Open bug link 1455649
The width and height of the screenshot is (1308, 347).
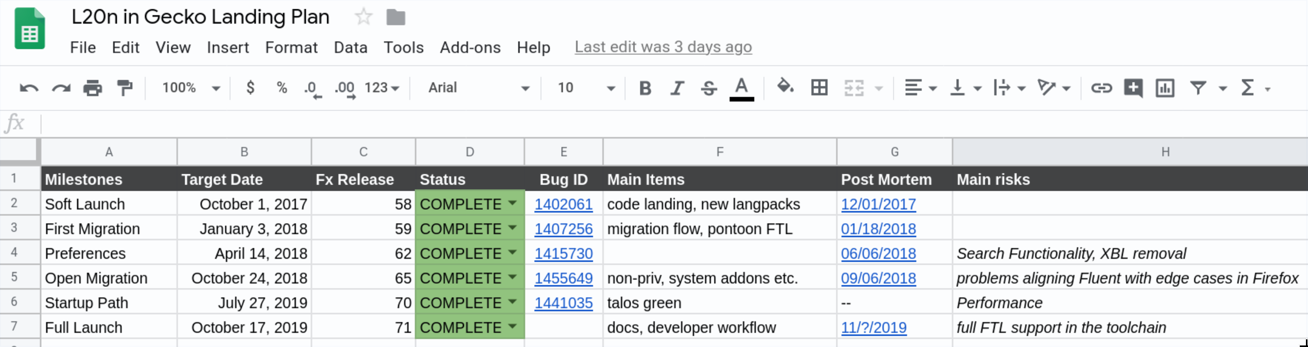click(x=563, y=278)
